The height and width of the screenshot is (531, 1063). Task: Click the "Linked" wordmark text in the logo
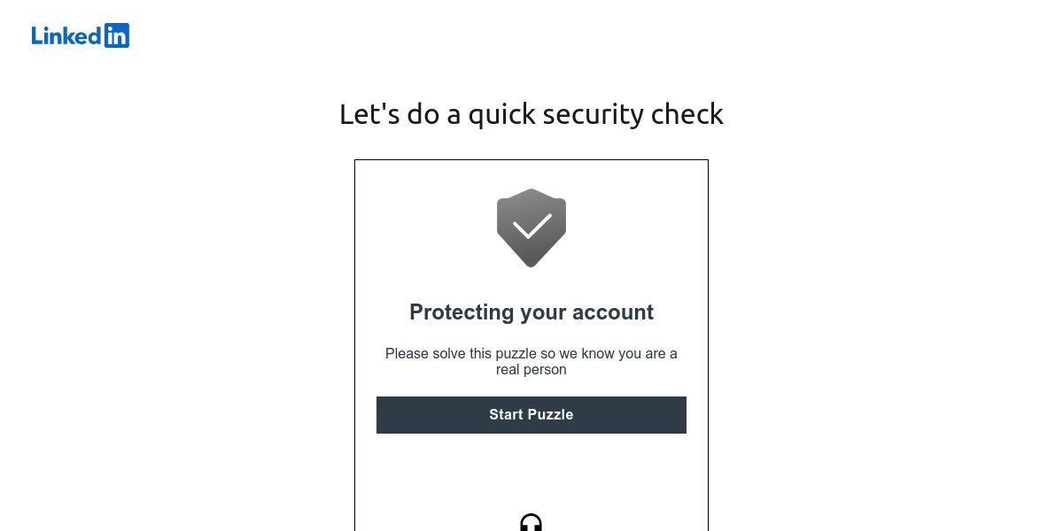point(66,35)
